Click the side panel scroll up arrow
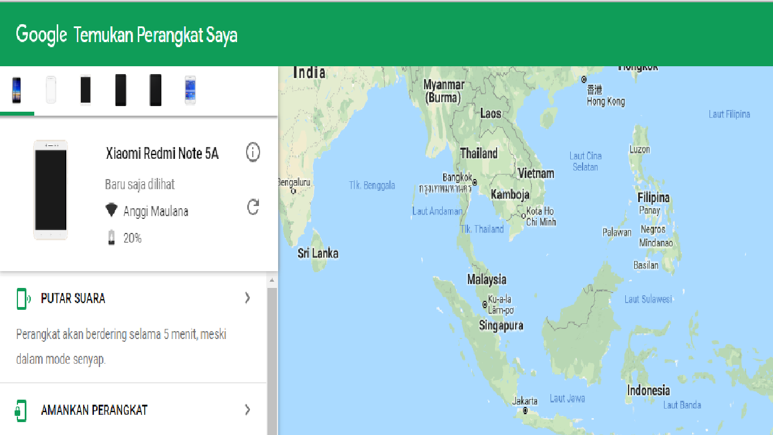 pyautogui.click(x=272, y=280)
